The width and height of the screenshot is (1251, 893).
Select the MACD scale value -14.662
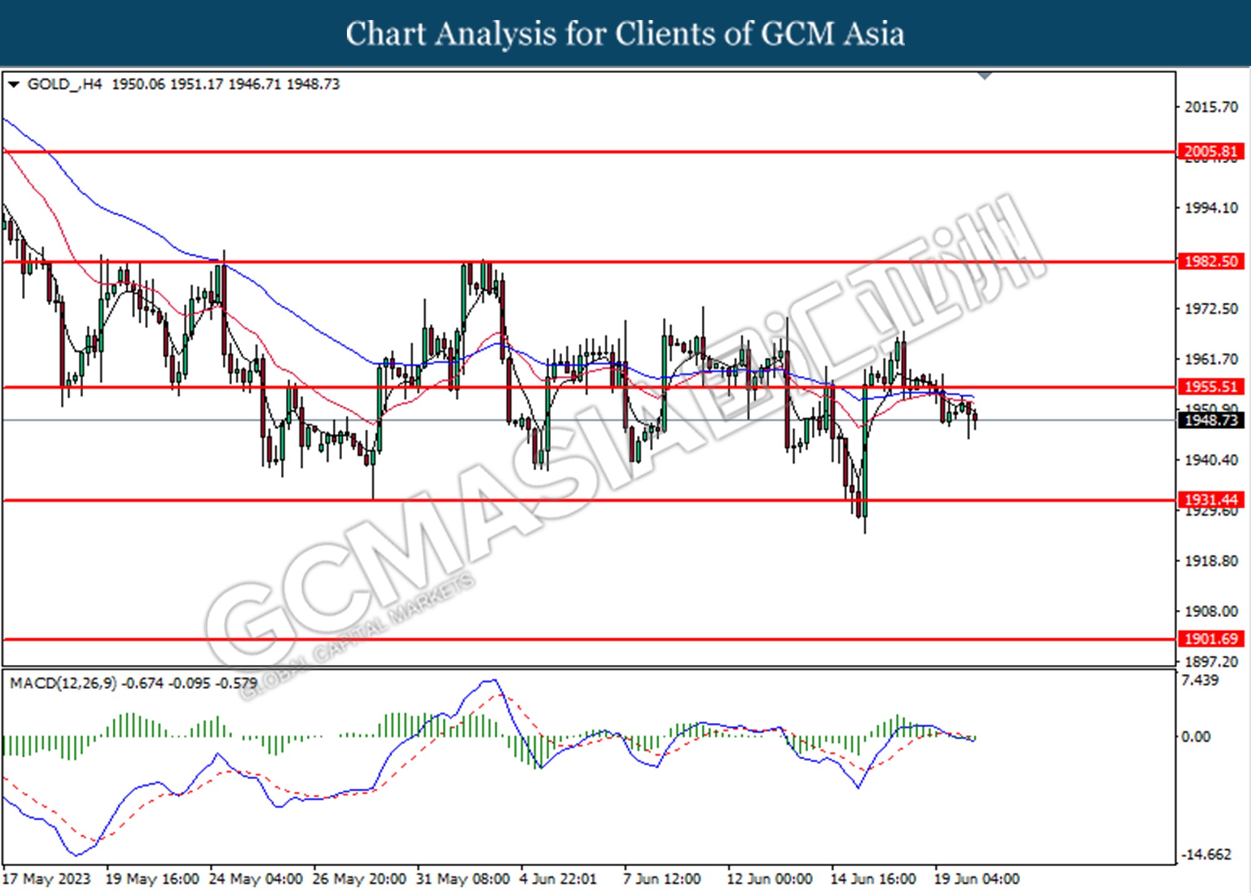[1205, 855]
